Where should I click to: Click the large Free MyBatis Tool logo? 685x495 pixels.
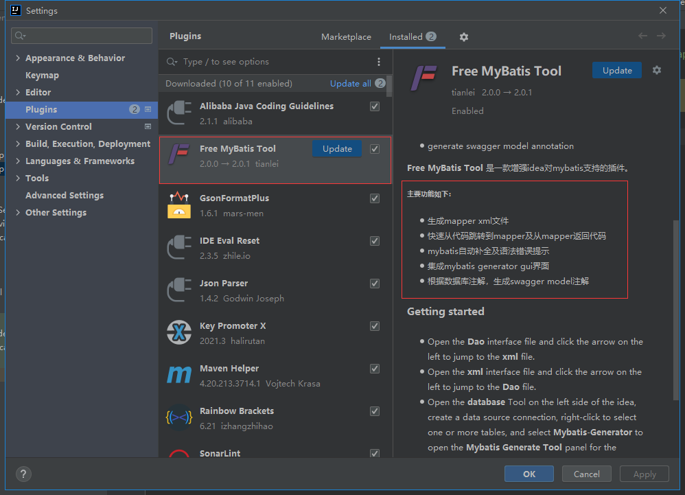(423, 78)
